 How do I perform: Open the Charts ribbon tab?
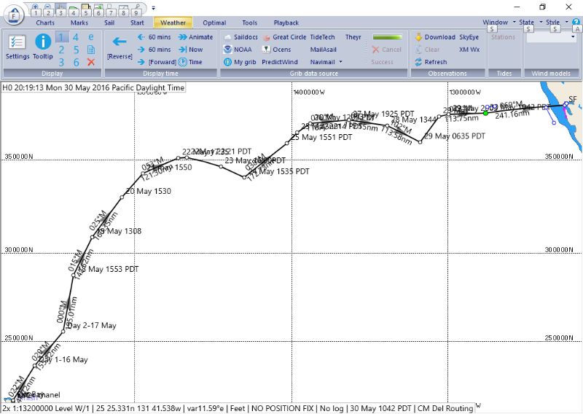coord(45,23)
